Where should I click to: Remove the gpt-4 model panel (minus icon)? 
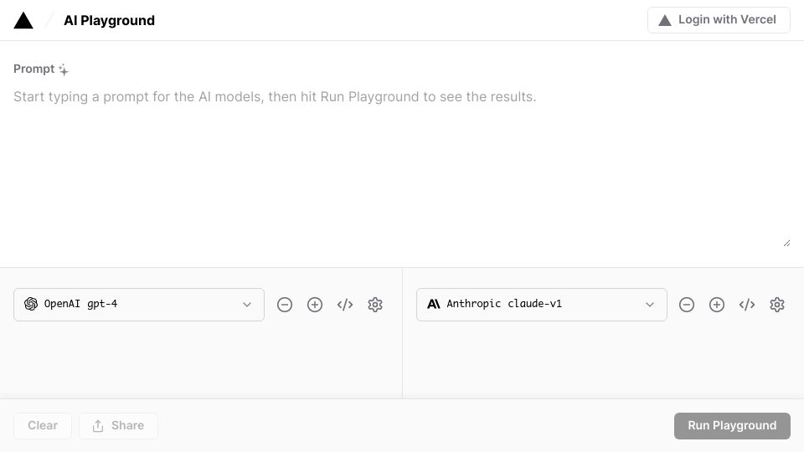(285, 305)
